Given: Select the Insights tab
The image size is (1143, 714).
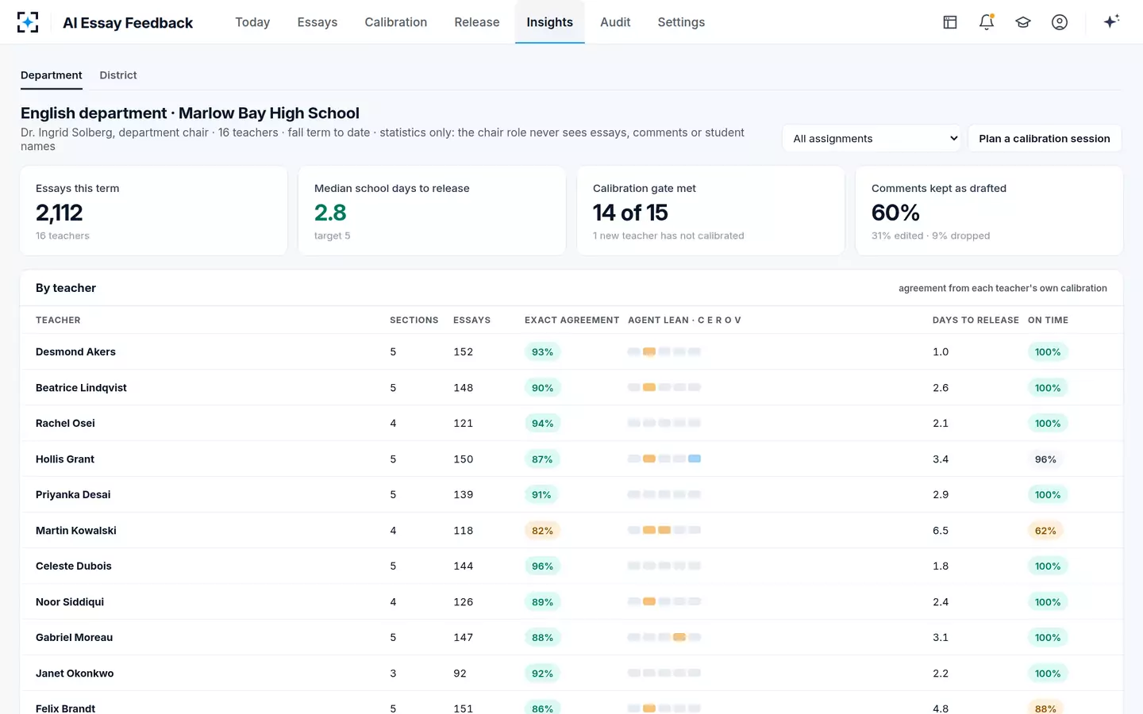Looking at the screenshot, I should (x=550, y=22).
